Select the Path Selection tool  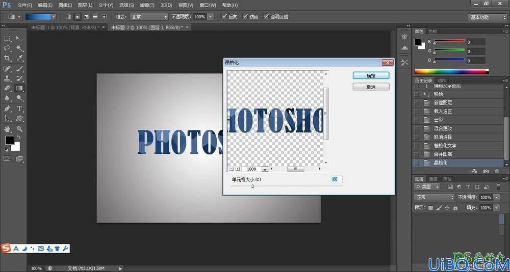[7, 118]
